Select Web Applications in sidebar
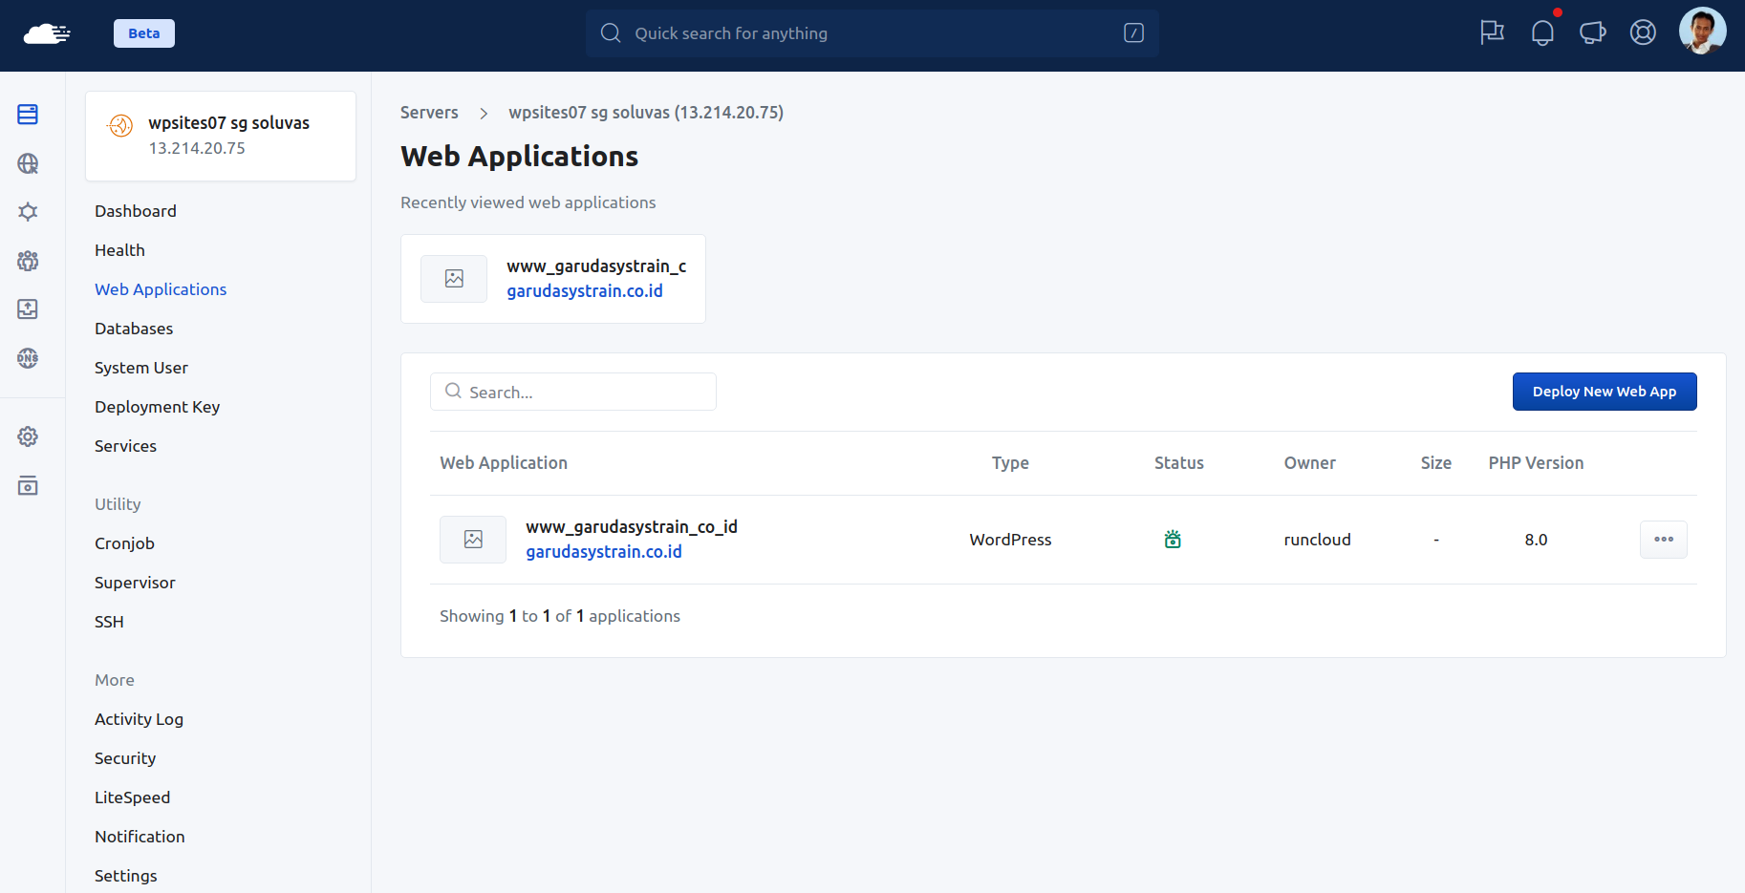 pos(161,289)
